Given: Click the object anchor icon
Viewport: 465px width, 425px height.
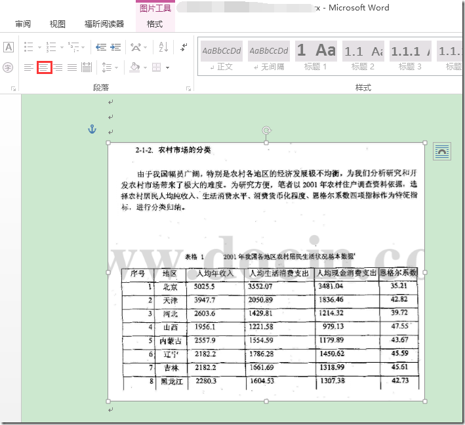Looking at the screenshot, I should pyautogui.click(x=92, y=129).
